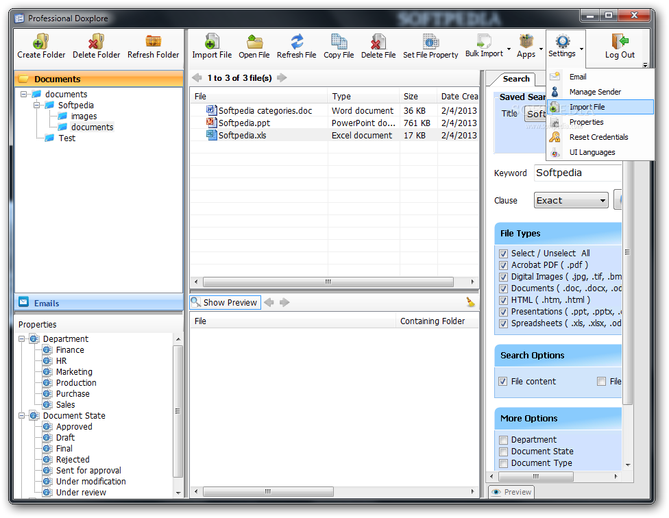Collapse the Document State properties node
Screen dimensions: 669x518
tap(21, 415)
